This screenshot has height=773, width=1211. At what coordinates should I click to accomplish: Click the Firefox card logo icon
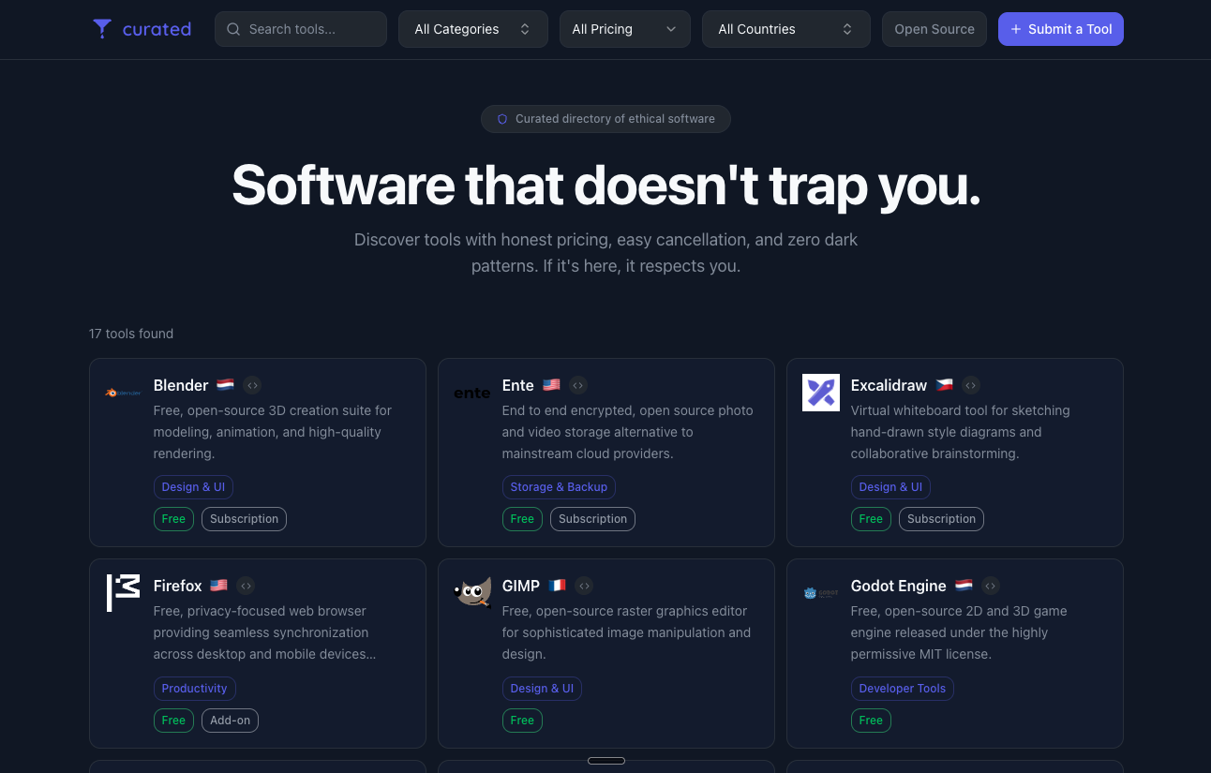tap(123, 593)
